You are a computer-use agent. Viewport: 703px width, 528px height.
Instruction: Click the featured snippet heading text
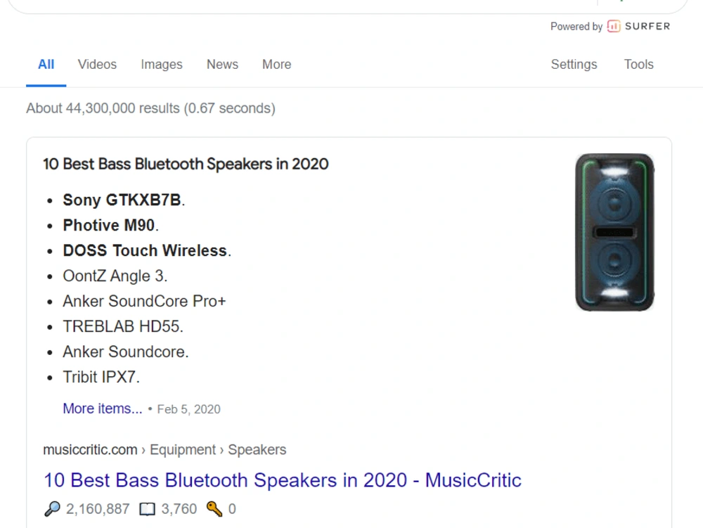click(186, 164)
